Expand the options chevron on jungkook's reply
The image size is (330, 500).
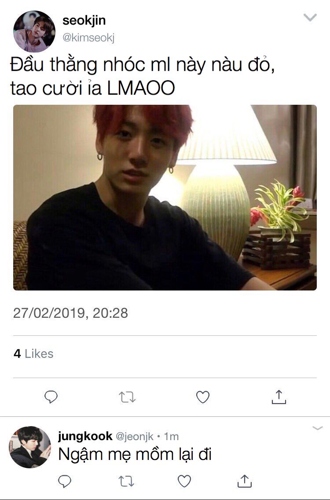318,428
